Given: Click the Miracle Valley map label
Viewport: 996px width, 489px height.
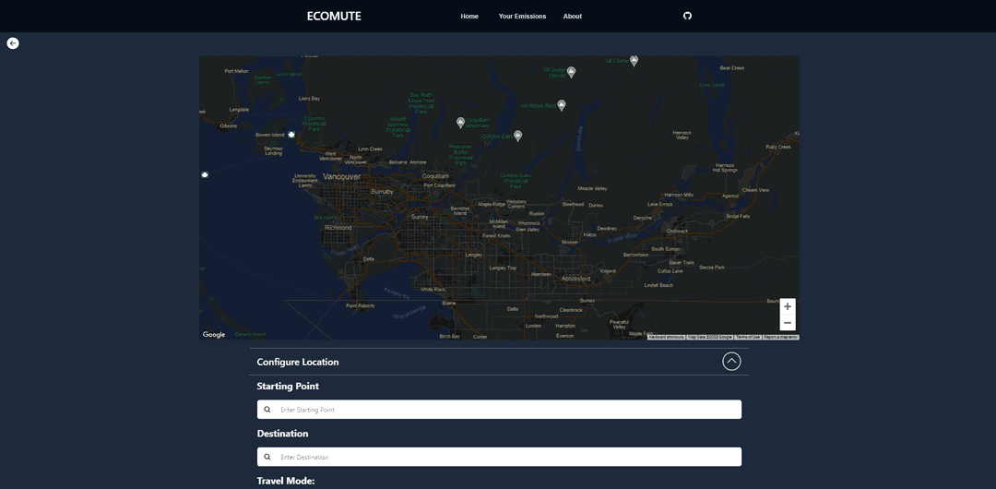Looking at the screenshot, I should click(x=592, y=188).
